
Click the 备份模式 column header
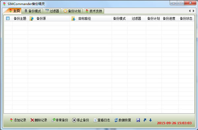point(119,19)
